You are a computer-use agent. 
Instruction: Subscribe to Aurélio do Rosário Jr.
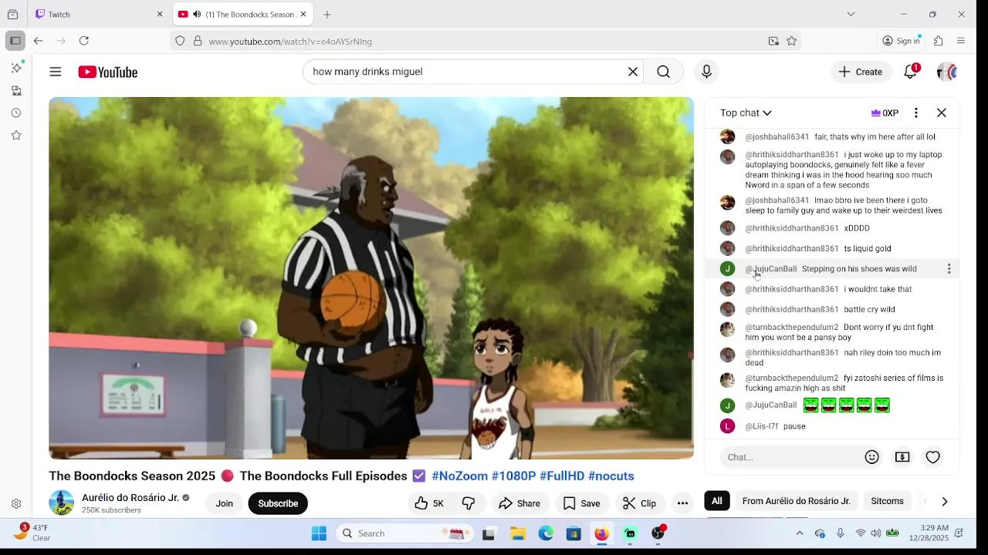click(x=278, y=503)
